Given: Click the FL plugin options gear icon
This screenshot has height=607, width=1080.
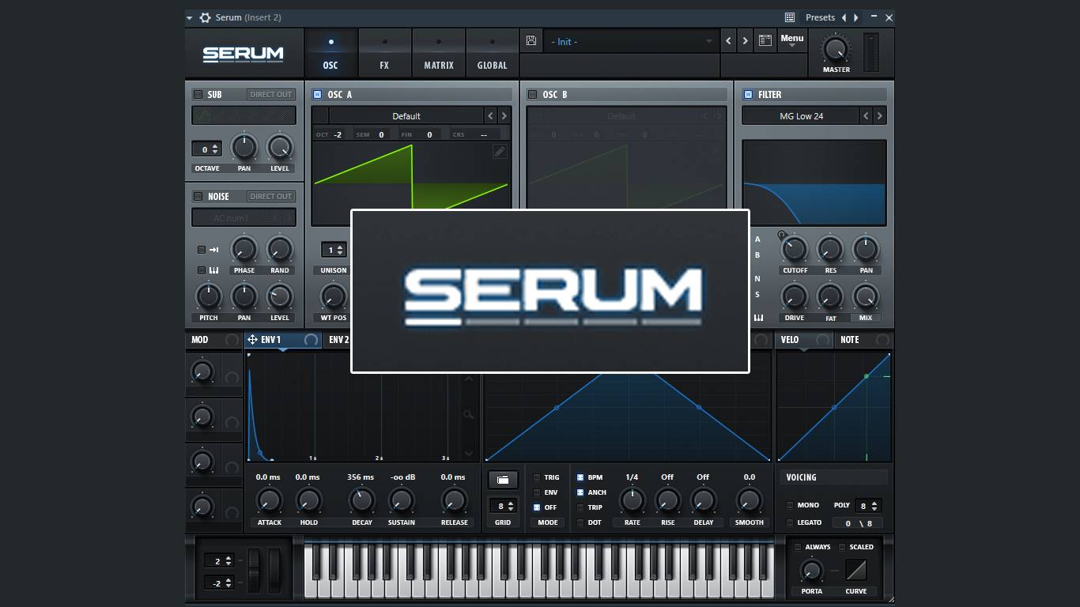Looking at the screenshot, I should pyautogui.click(x=205, y=17).
